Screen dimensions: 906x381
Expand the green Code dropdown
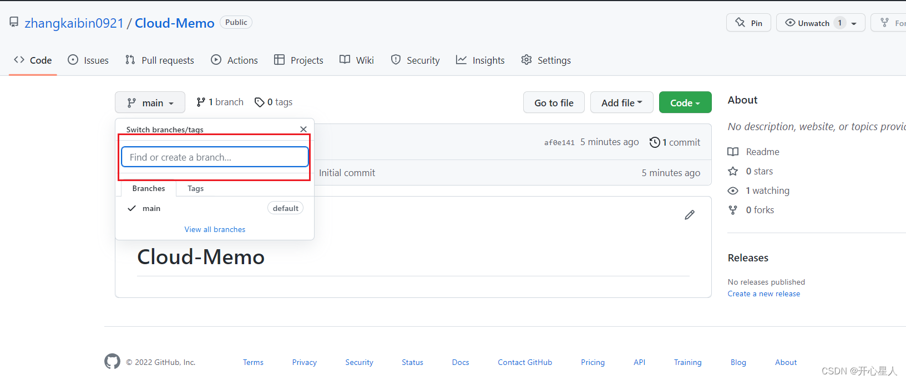685,102
